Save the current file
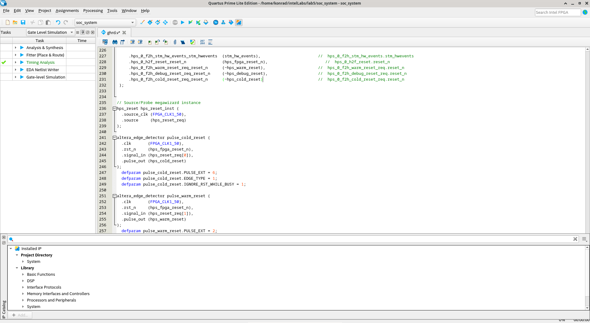Image resolution: width=590 pixels, height=323 pixels. [x=23, y=22]
